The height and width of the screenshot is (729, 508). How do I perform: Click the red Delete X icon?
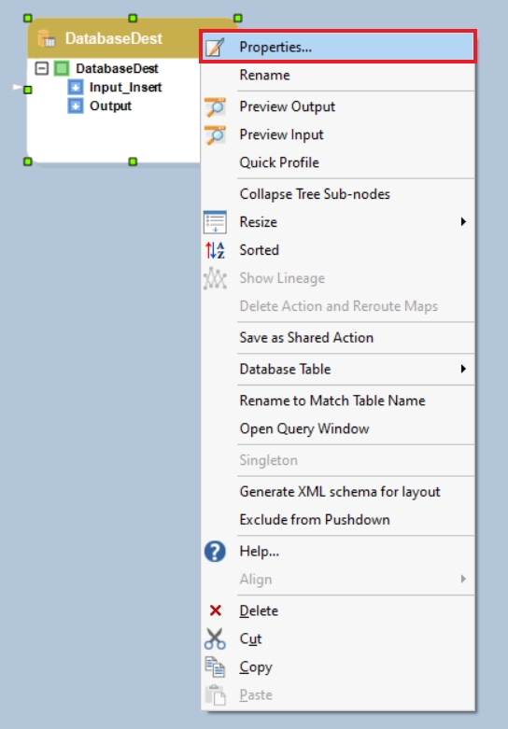[216, 610]
